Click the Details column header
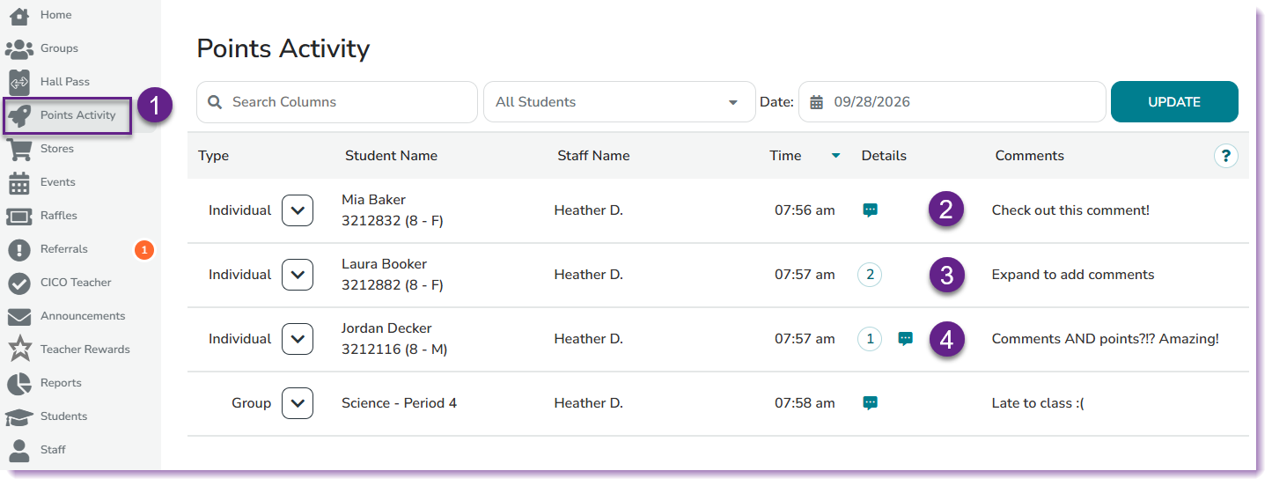1272x486 pixels. pos(884,156)
